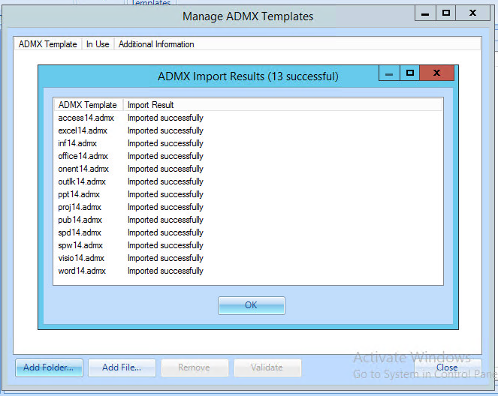Sort by ADMX Template column in Import Results

tap(88, 105)
